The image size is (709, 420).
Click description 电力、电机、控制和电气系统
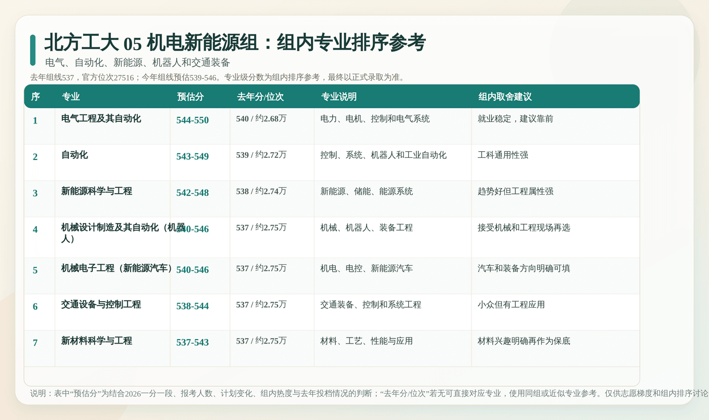(x=375, y=118)
